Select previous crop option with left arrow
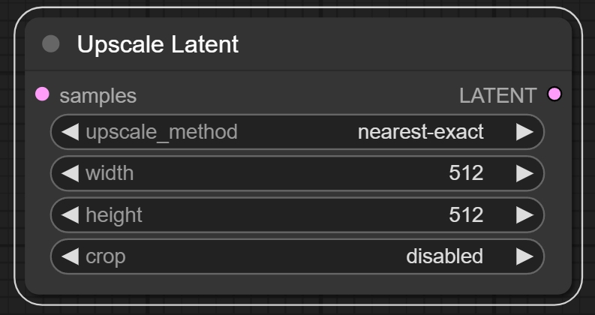Viewport: 595px width, 315px height. pyautogui.click(x=70, y=256)
